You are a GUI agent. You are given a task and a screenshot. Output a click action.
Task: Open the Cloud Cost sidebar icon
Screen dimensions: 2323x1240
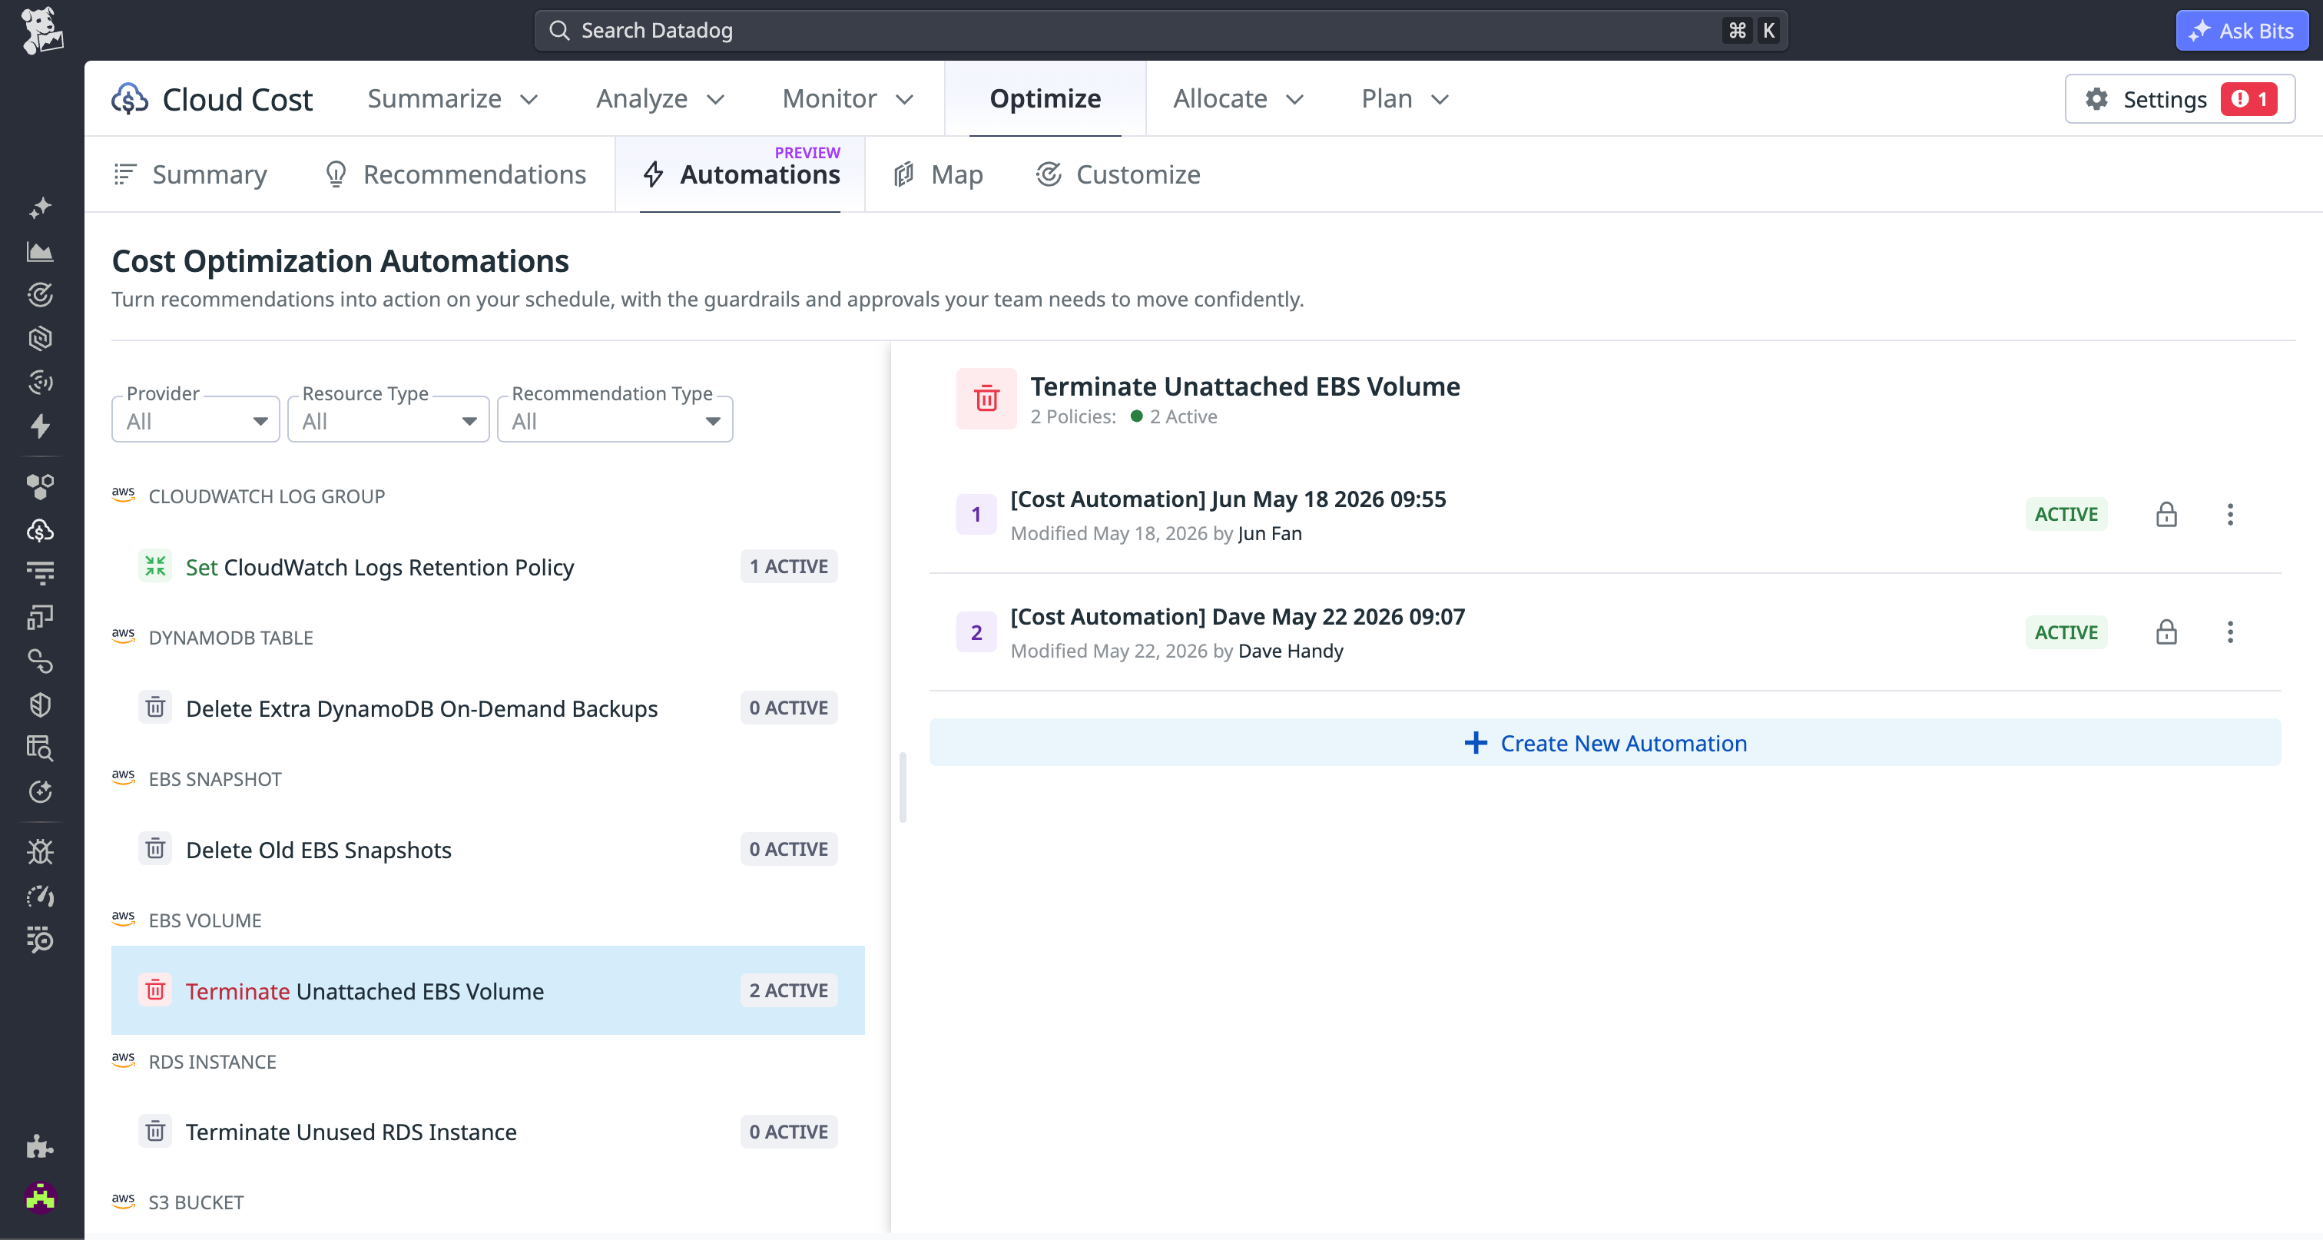pyautogui.click(x=40, y=530)
